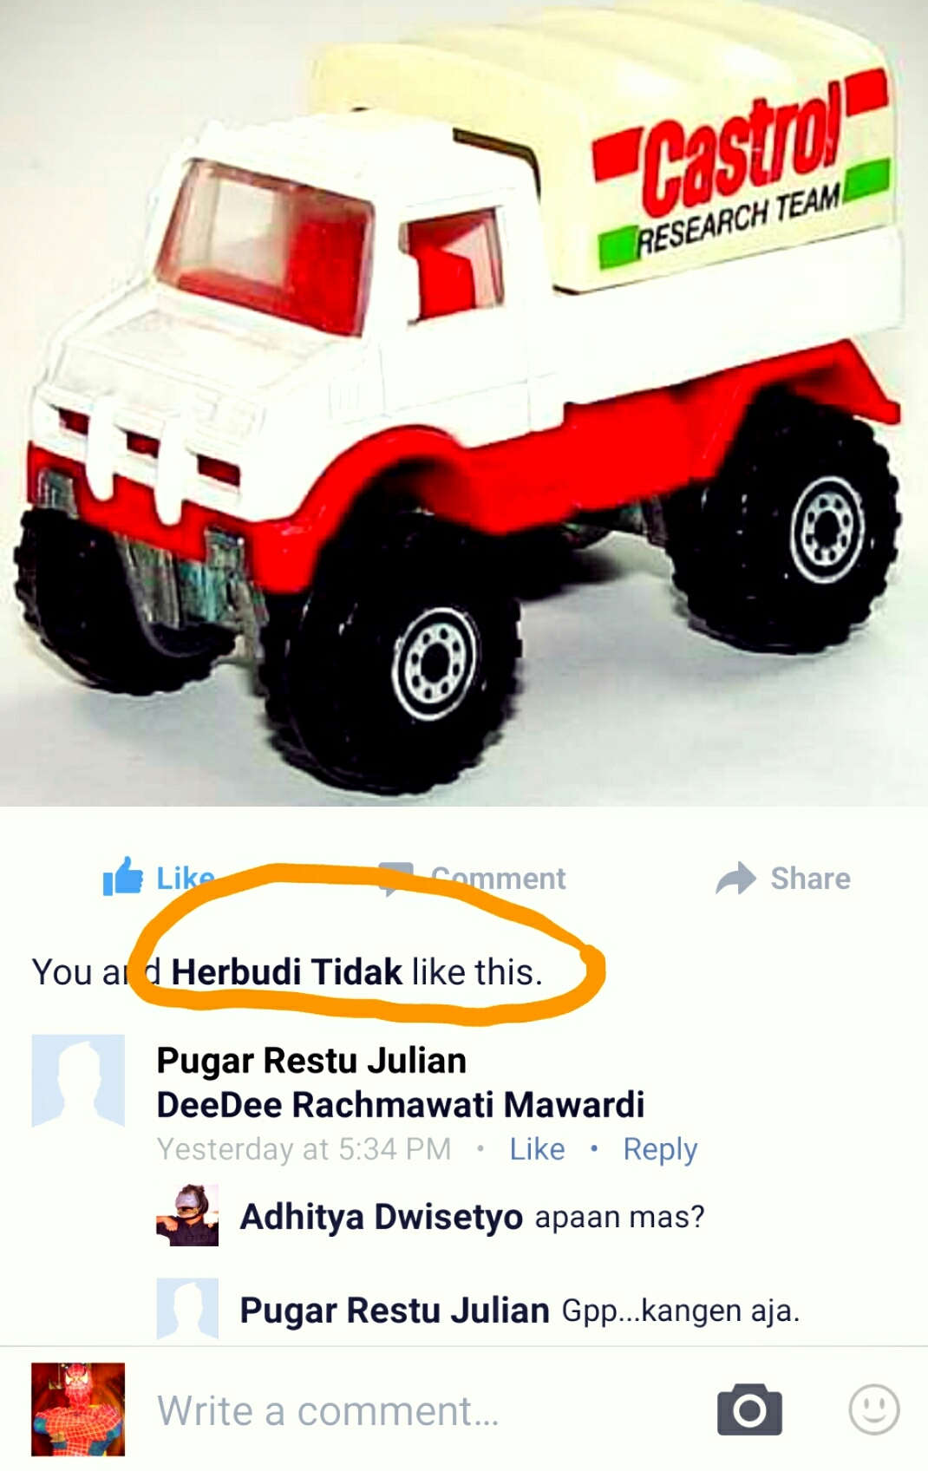Reply to Pugar Restu Julian's comment
This screenshot has width=928, height=1471.
pyautogui.click(x=660, y=1149)
